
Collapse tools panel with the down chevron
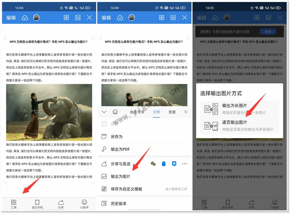pyautogui.click(x=104, y=112)
